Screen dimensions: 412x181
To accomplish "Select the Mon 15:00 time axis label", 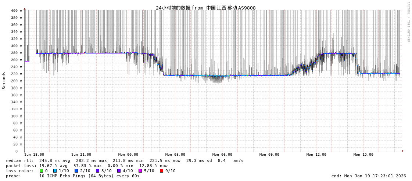I will tap(363, 155).
